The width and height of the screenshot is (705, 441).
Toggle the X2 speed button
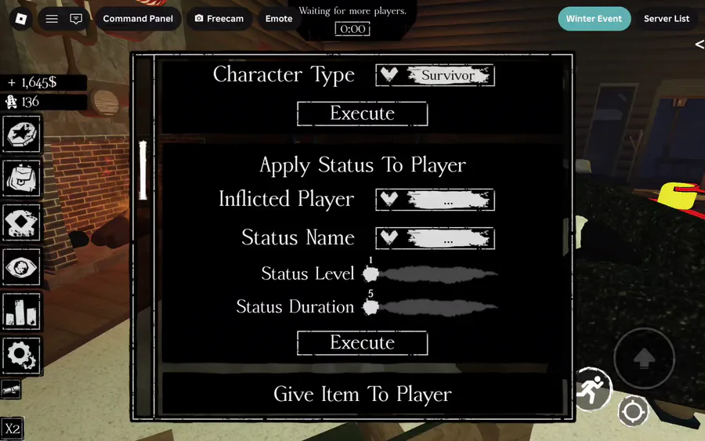[12, 428]
